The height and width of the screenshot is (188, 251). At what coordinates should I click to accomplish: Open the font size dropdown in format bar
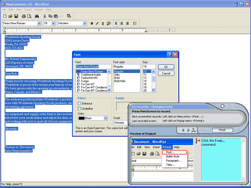coord(53,23)
